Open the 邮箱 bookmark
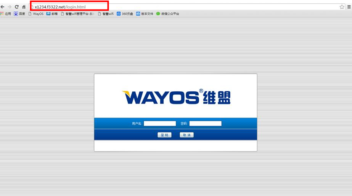 pos(52,14)
